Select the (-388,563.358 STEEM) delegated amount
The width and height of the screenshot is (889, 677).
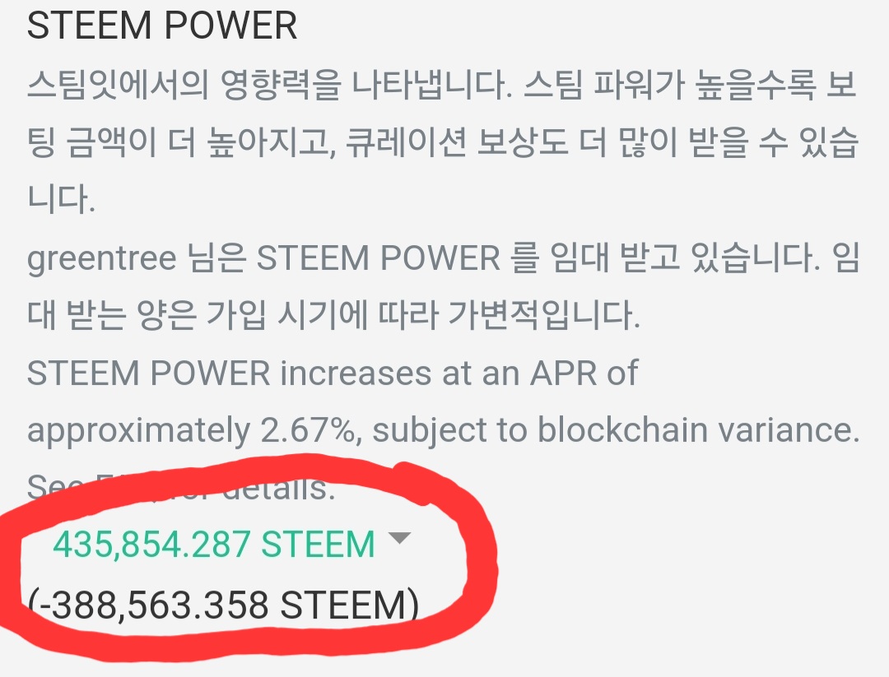point(224,605)
